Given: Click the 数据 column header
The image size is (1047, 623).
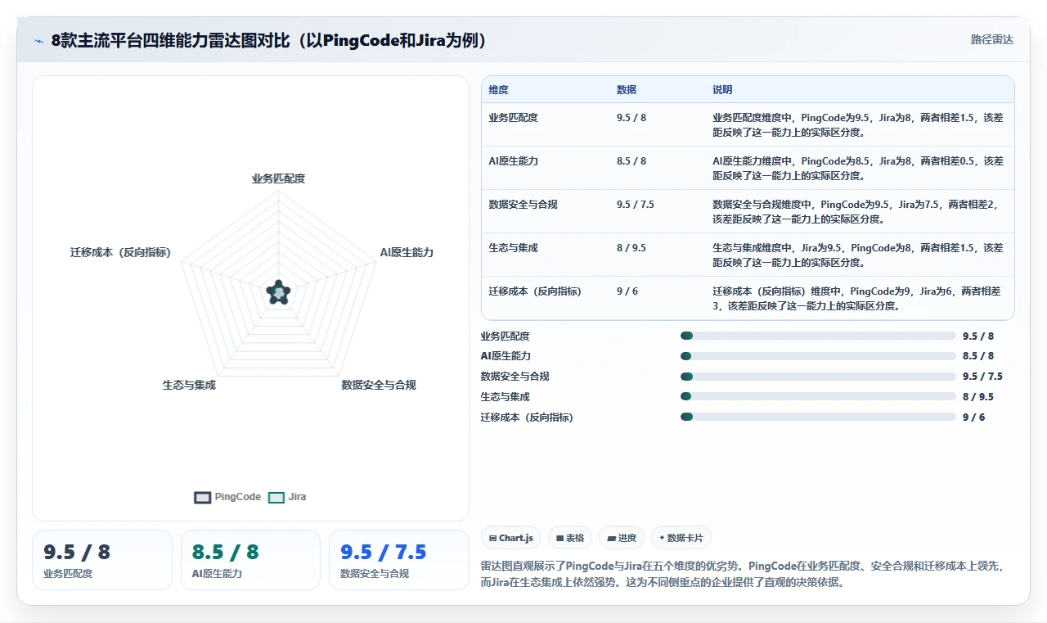Looking at the screenshot, I should pos(627,90).
